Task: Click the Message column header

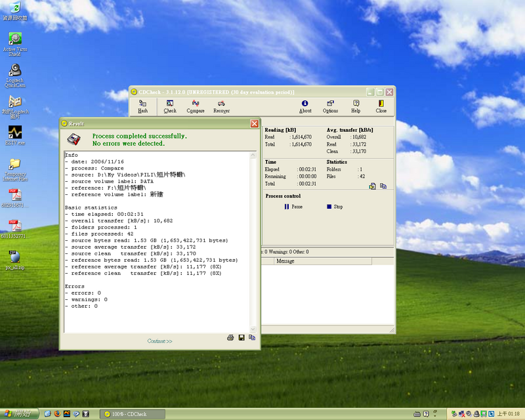Action: pos(323,261)
